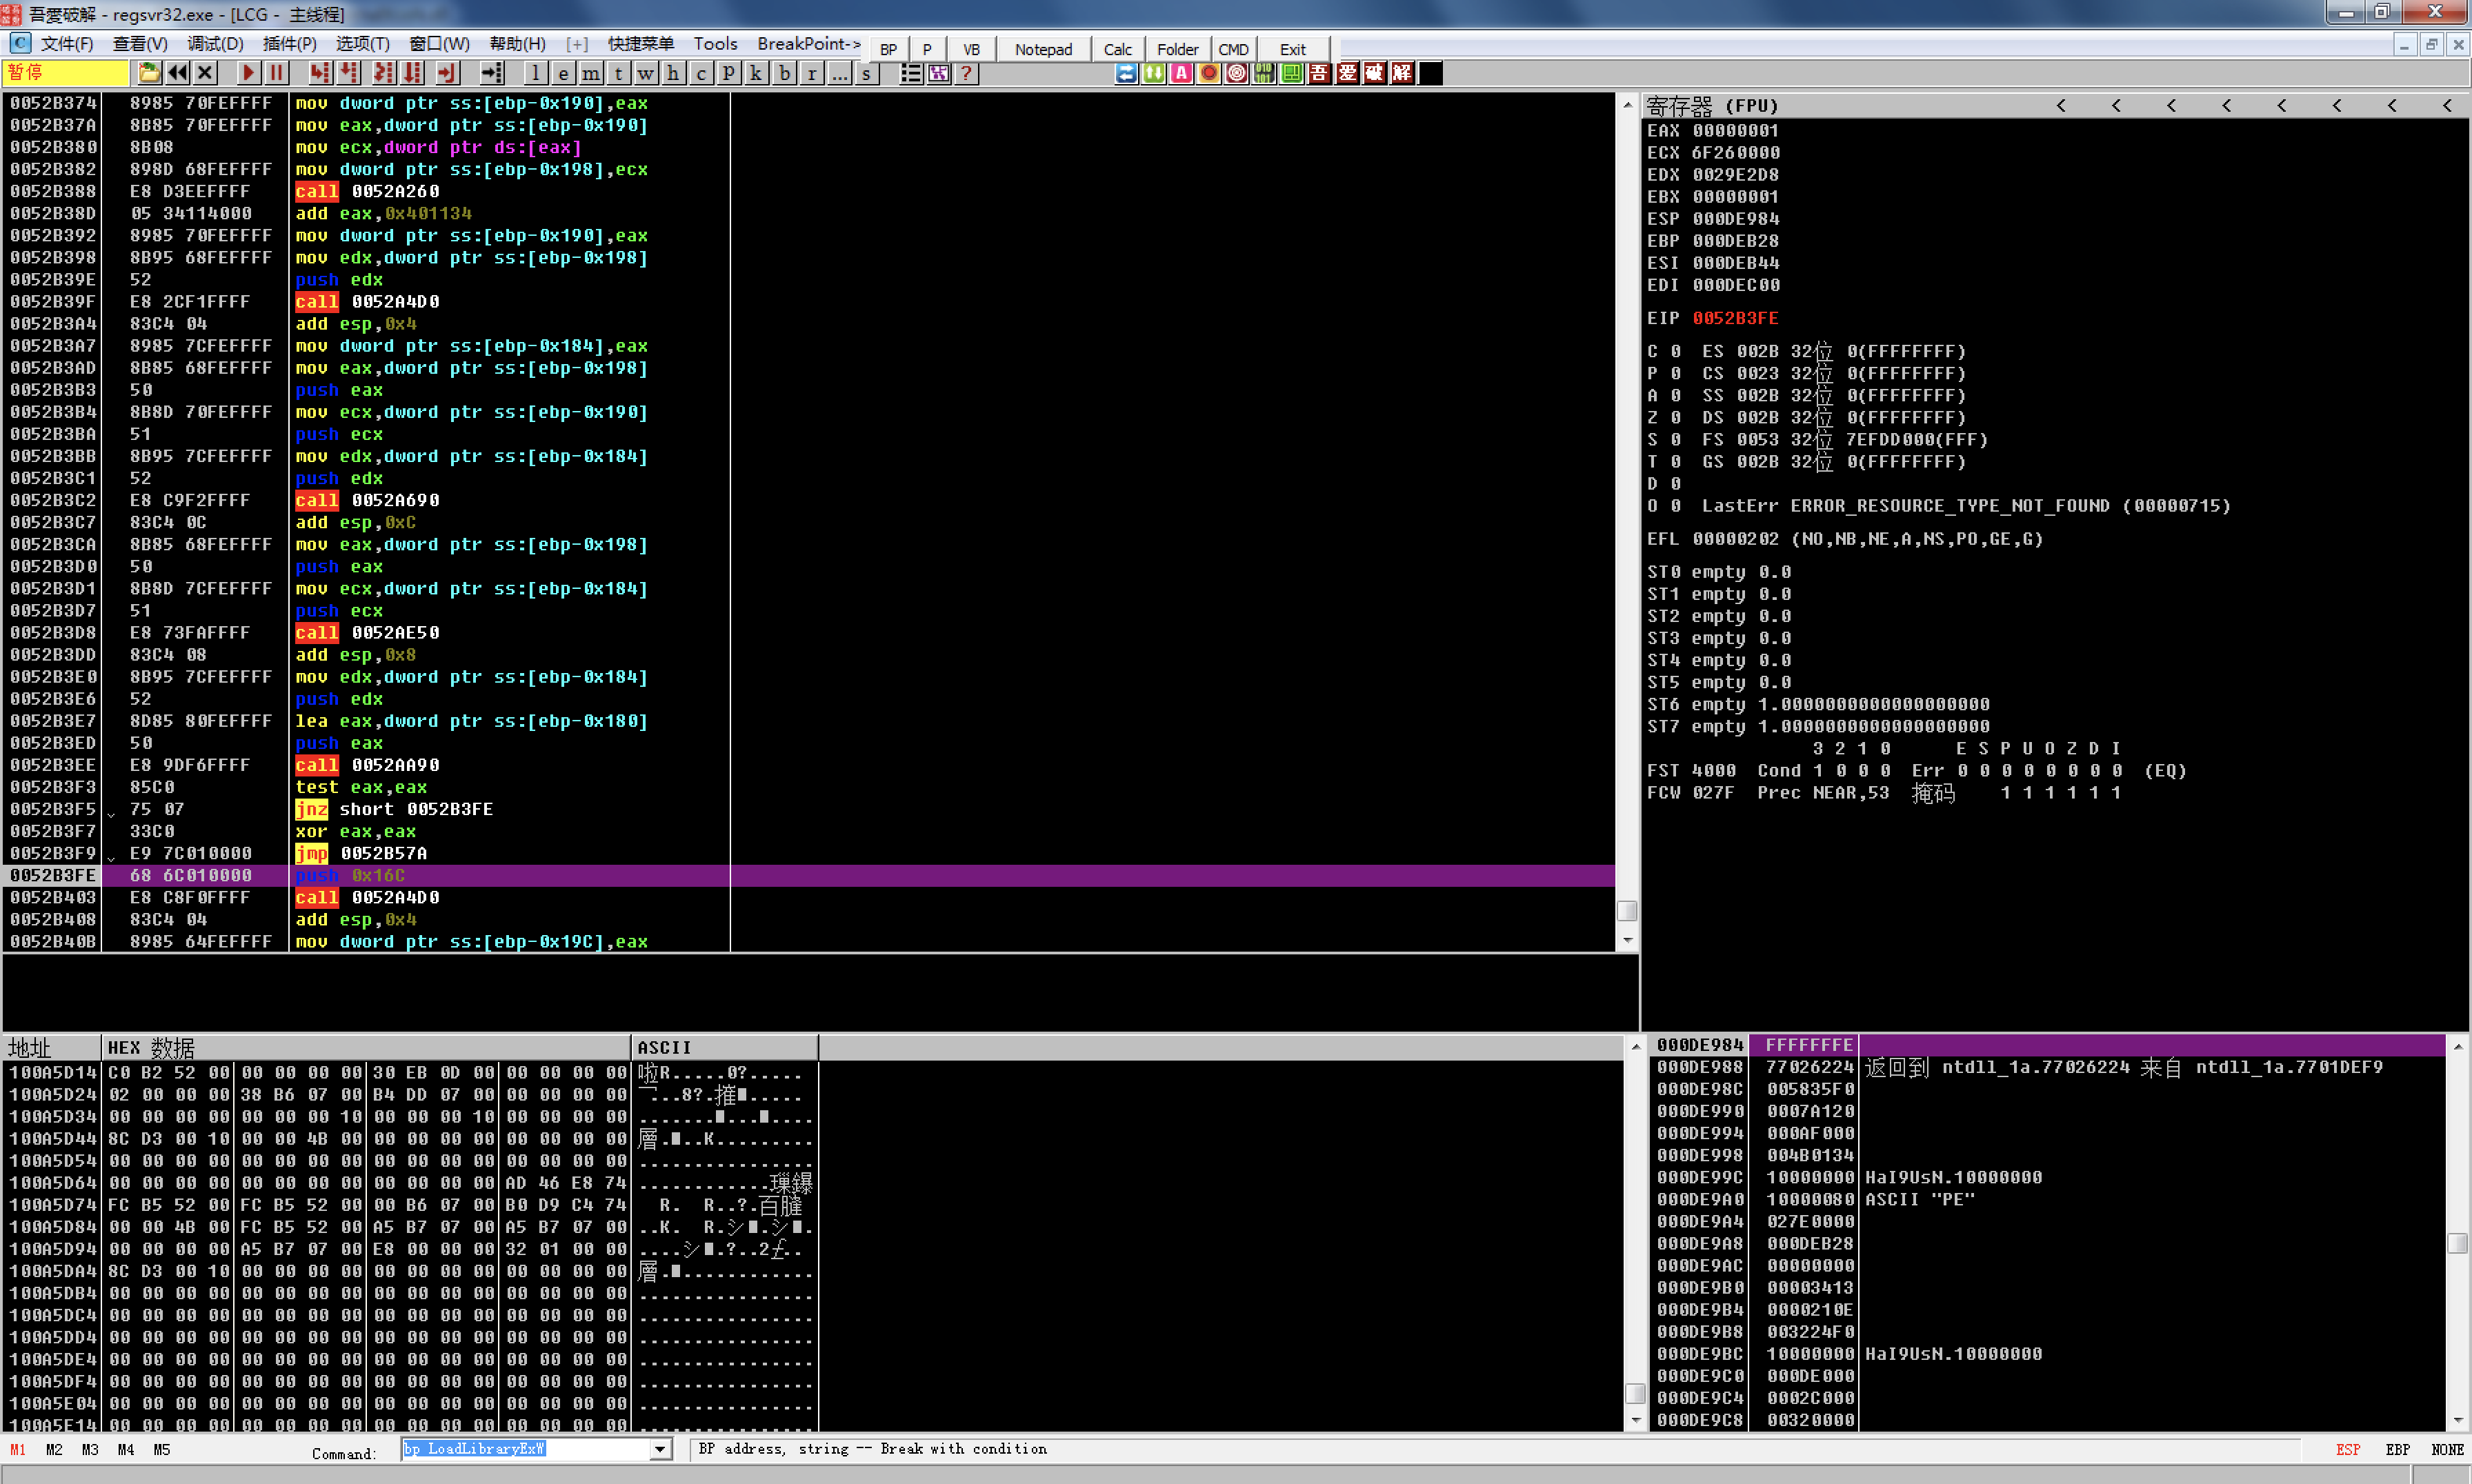This screenshot has height=1484, width=2472.
Task: Click the Notepad button
Action: pos(1043,49)
